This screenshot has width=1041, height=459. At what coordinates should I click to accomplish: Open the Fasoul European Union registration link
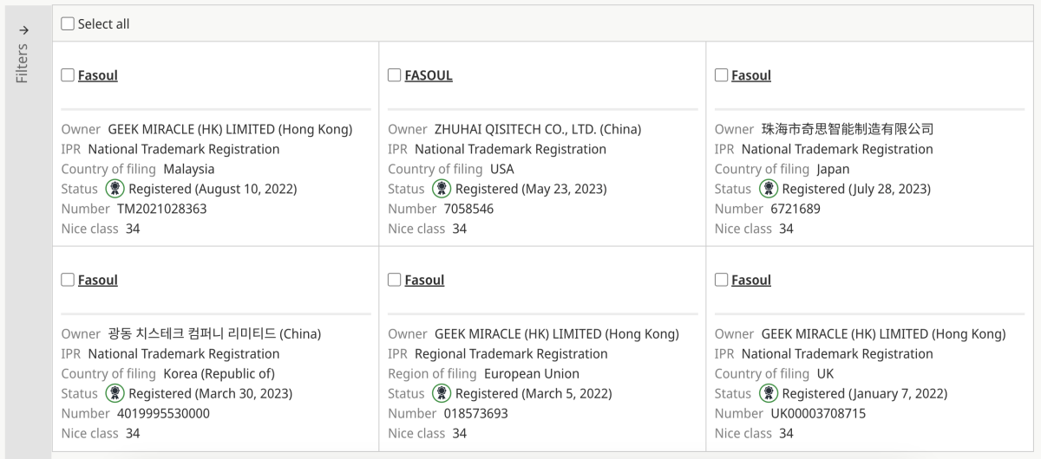tap(424, 280)
